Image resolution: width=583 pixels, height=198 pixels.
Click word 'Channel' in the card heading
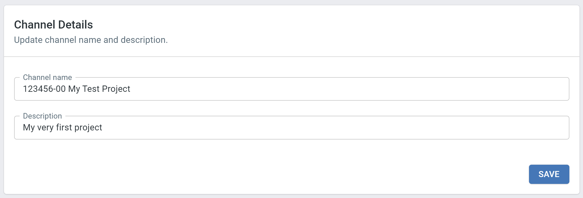pyautogui.click(x=35, y=25)
